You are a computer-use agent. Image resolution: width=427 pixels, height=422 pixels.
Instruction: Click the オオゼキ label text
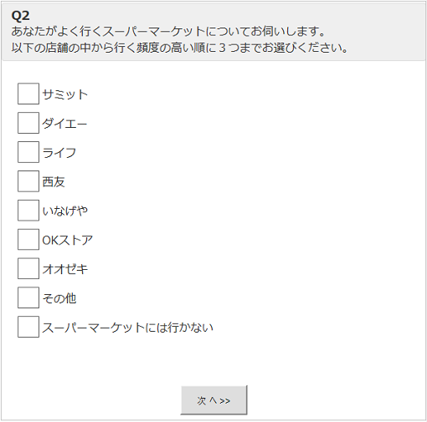point(65,269)
